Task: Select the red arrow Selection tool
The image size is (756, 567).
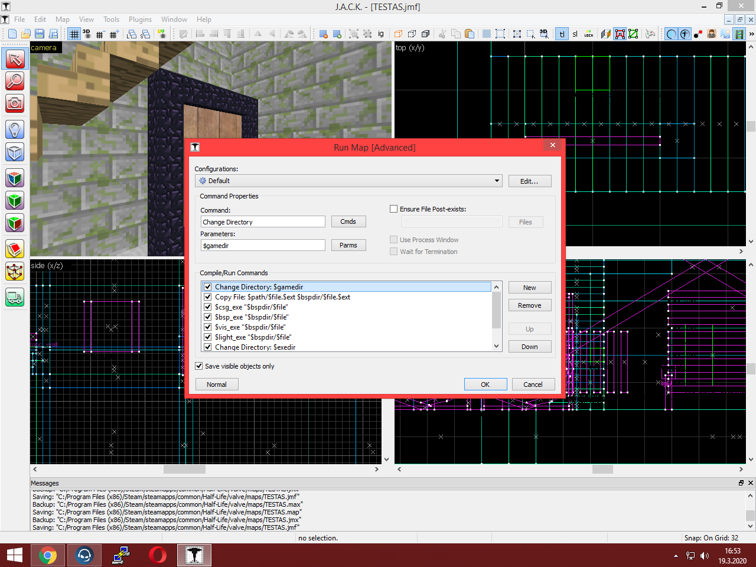Action: [15, 58]
